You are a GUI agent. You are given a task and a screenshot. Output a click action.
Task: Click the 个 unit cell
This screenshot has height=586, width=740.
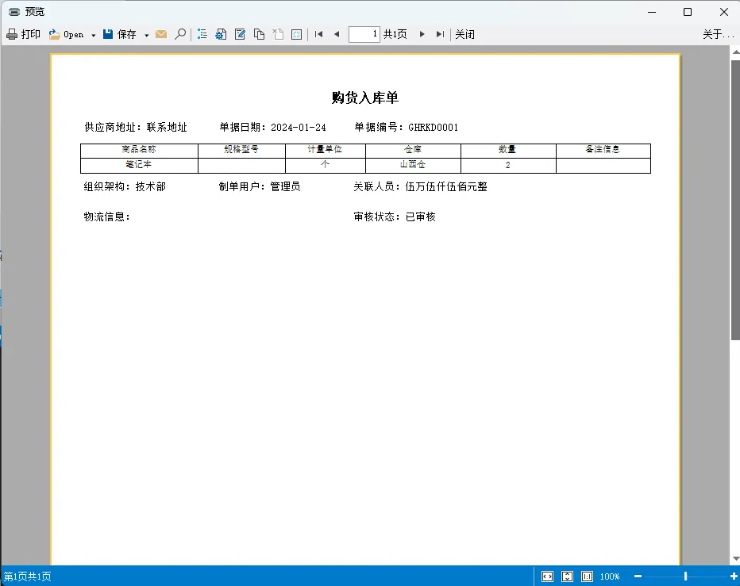point(325,164)
